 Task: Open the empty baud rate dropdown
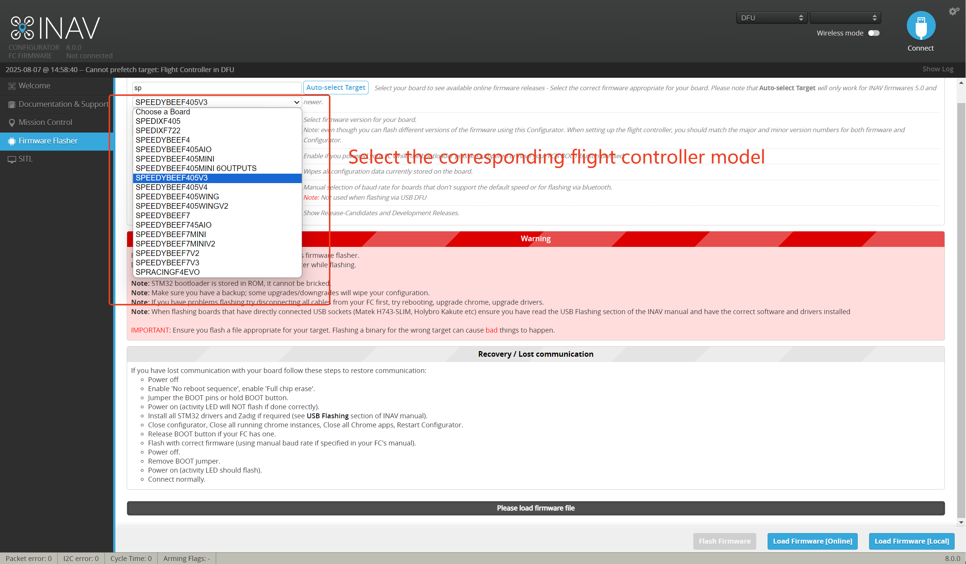(x=845, y=18)
